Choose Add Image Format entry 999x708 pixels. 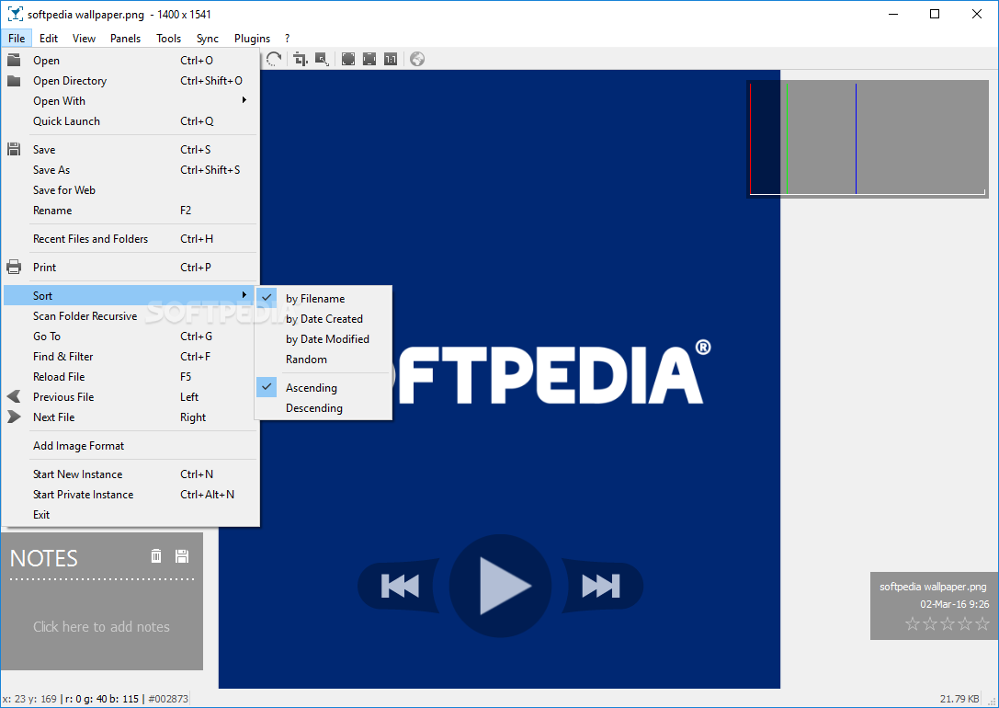click(131, 445)
